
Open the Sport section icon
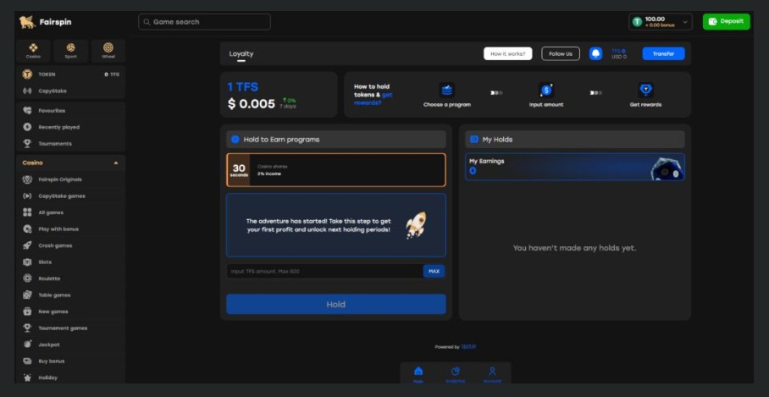pyautogui.click(x=71, y=50)
